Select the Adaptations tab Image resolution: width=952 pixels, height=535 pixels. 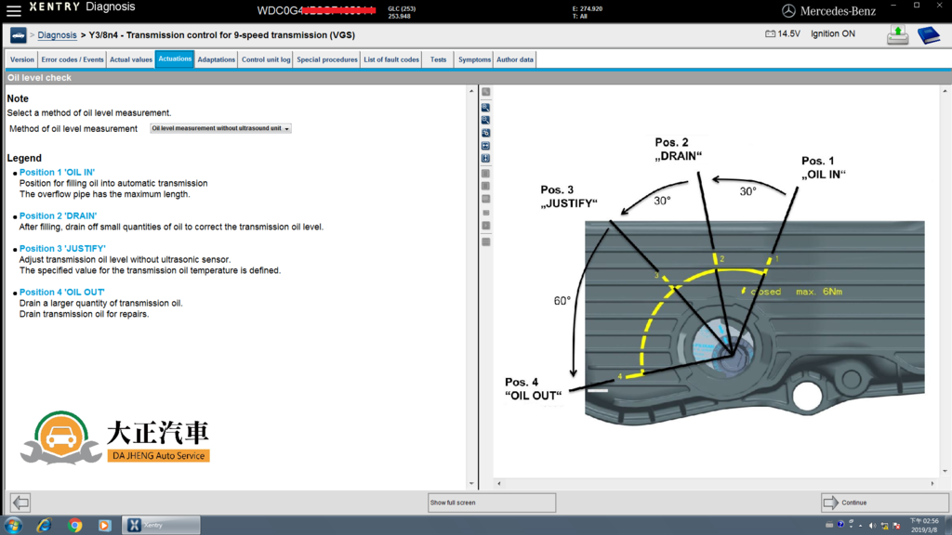pyautogui.click(x=217, y=59)
